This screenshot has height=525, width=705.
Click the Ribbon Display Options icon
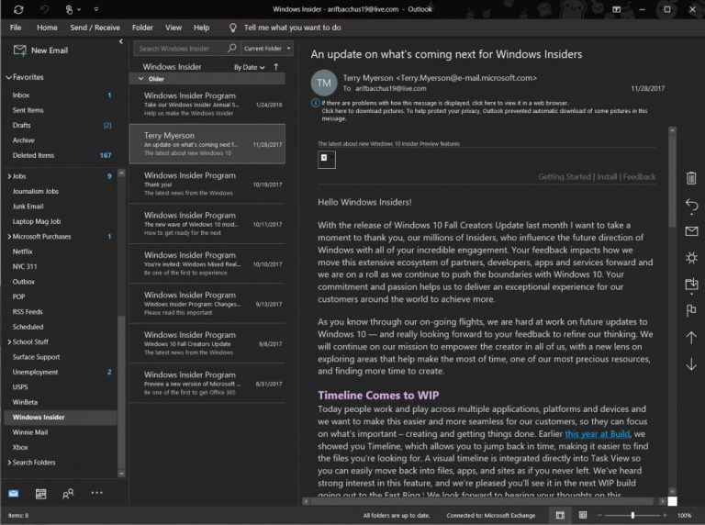pos(617,9)
